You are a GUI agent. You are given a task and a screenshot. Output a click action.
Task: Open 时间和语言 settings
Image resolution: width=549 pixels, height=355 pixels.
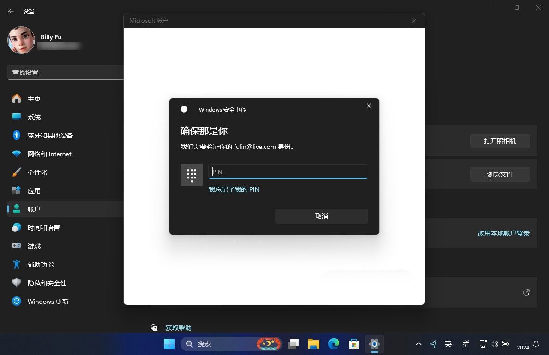coord(43,228)
